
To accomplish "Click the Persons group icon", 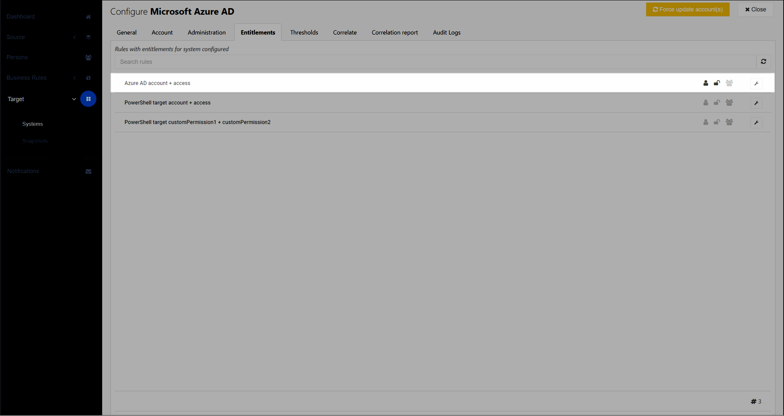I will [x=88, y=58].
